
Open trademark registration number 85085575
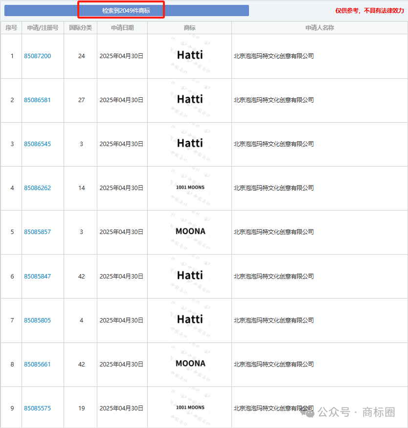pos(38,408)
